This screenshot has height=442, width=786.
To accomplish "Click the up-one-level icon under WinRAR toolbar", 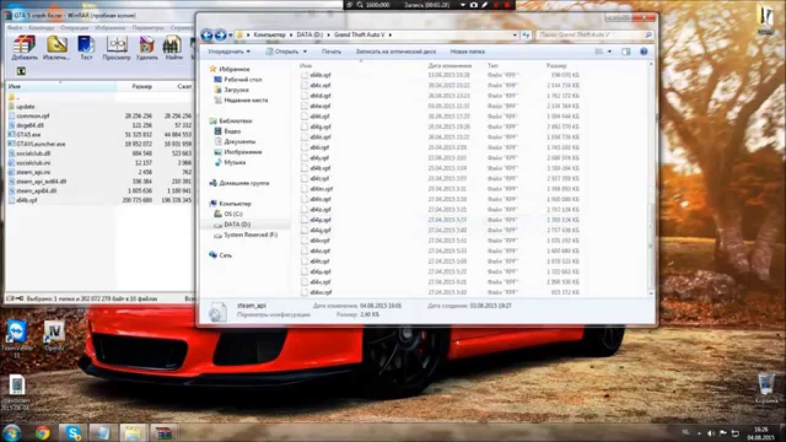I will [21, 72].
